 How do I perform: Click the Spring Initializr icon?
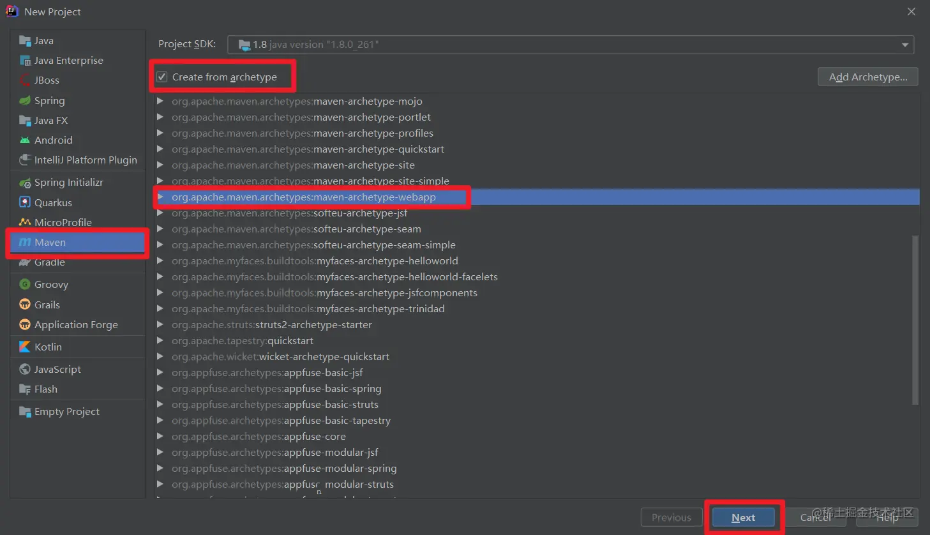25,183
